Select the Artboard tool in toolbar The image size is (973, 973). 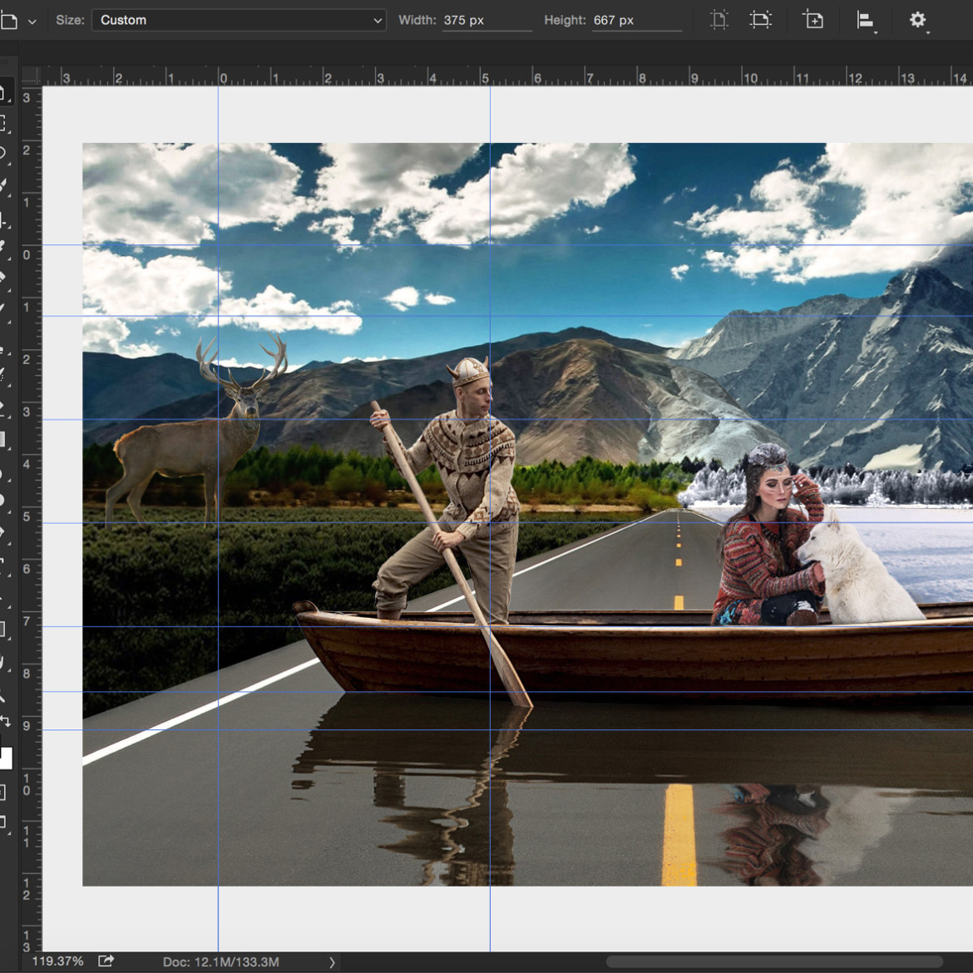pyautogui.click(x=2, y=93)
